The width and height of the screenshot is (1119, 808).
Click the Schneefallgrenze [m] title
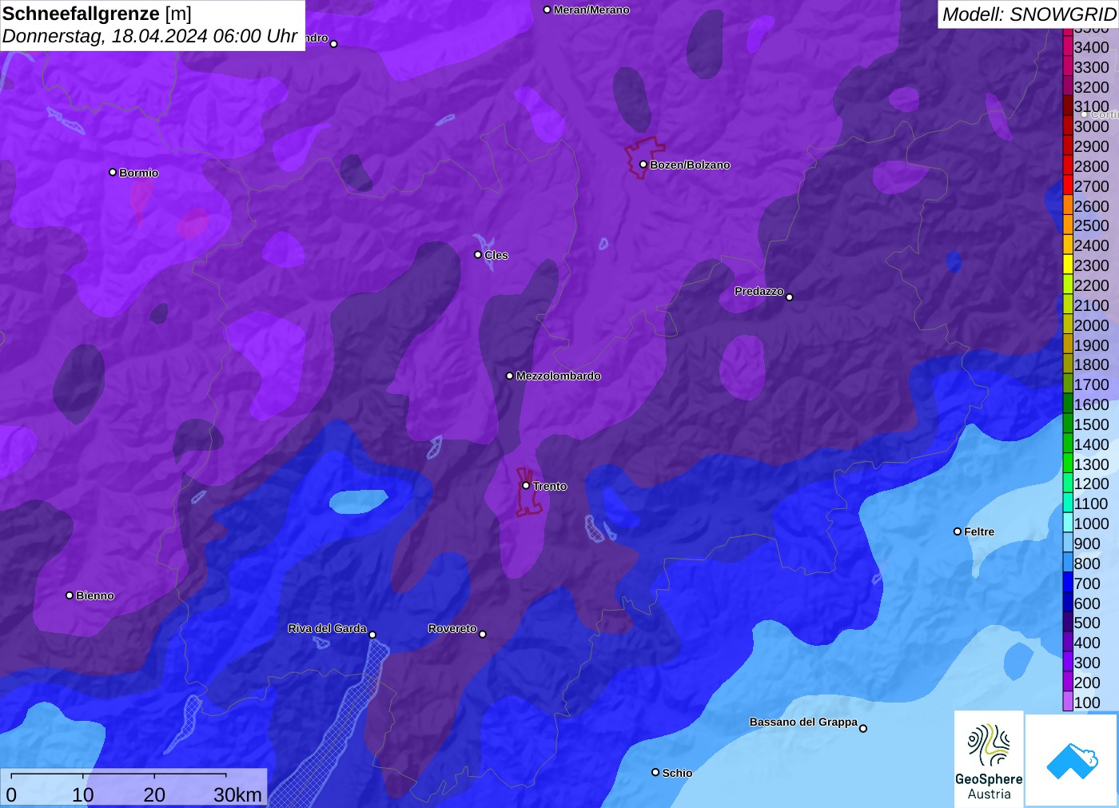tap(97, 14)
